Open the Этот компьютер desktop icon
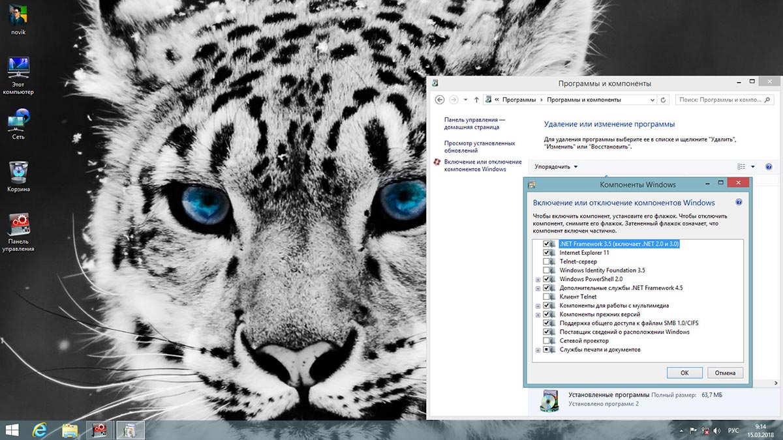Image resolution: width=783 pixels, height=440 pixels. click(x=18, y=75)
